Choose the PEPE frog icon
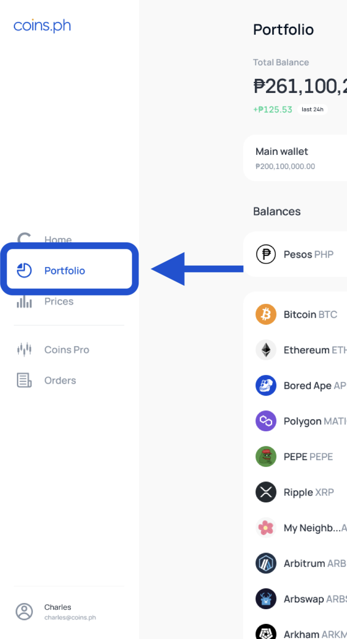Screen dimensions: 347x639 point(266,457)
